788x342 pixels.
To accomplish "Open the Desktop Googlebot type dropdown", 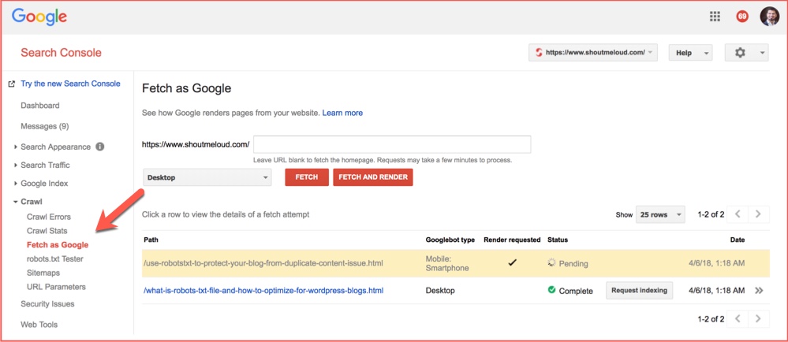I will point(207,178).
